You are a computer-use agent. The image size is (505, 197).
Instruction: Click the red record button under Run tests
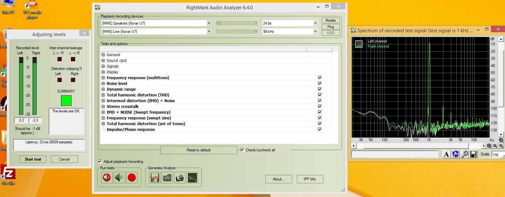pyautogui.click(x=132, y=178)
